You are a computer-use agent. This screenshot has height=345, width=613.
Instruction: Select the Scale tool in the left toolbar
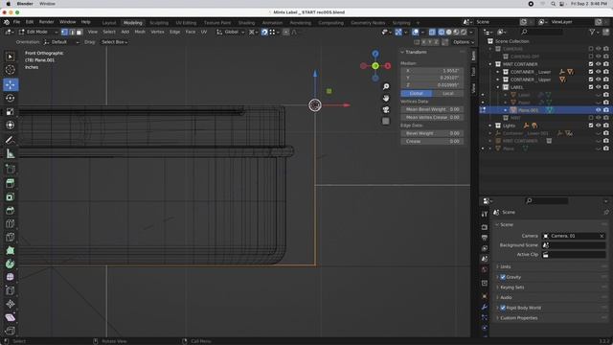(11, 112)
